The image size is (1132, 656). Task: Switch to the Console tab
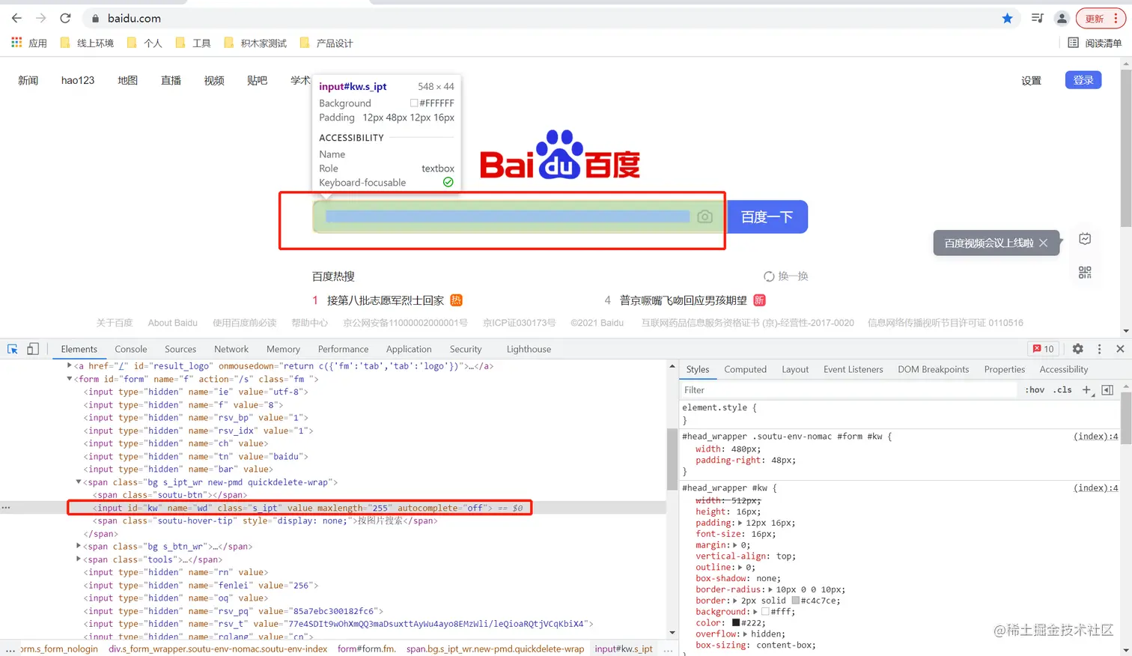click(x=131, y=349)
